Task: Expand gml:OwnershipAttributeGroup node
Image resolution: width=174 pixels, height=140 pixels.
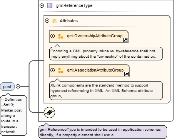Action: [52, 36]
